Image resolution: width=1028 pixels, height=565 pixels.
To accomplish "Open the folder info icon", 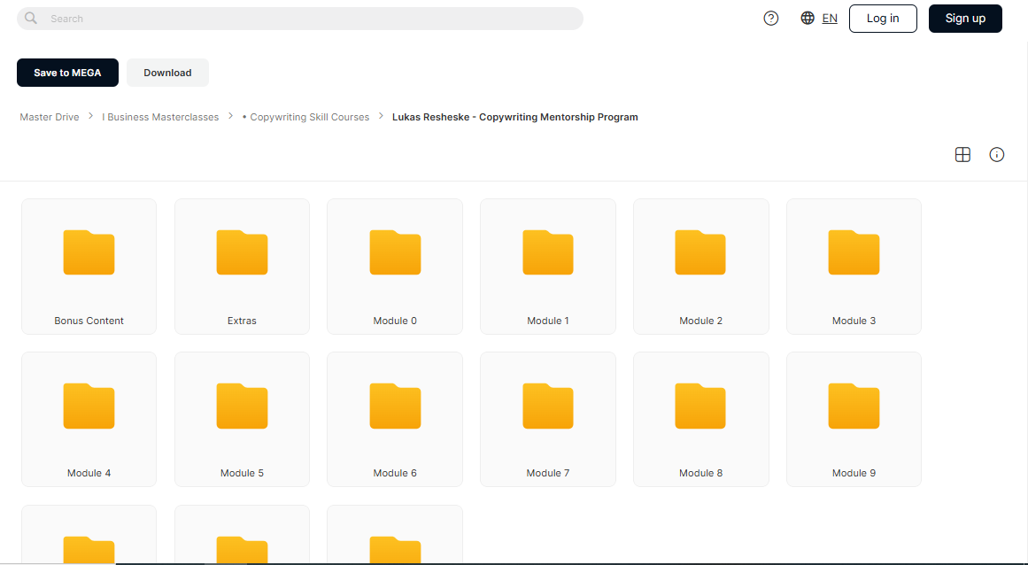I will pyautogui.click(x=996, y=155).
